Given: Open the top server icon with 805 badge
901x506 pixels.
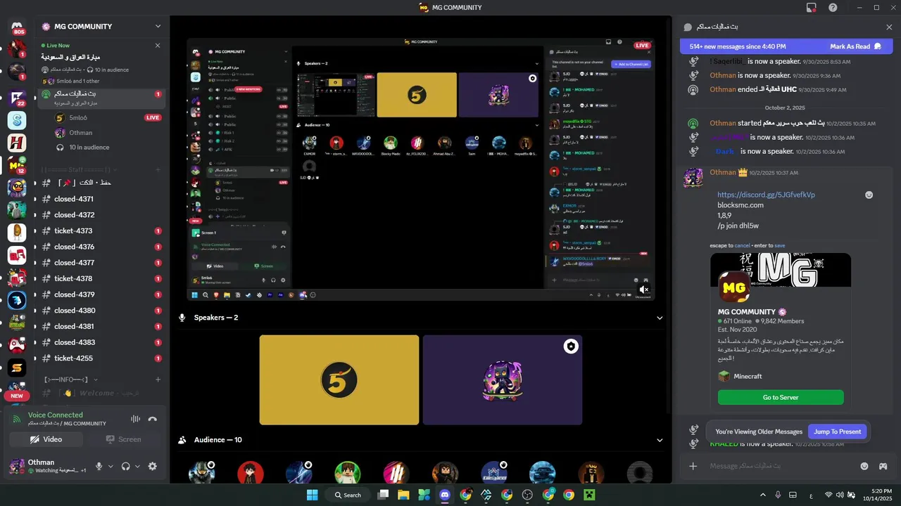Looking at the screenshot, I should click(17, 27).
